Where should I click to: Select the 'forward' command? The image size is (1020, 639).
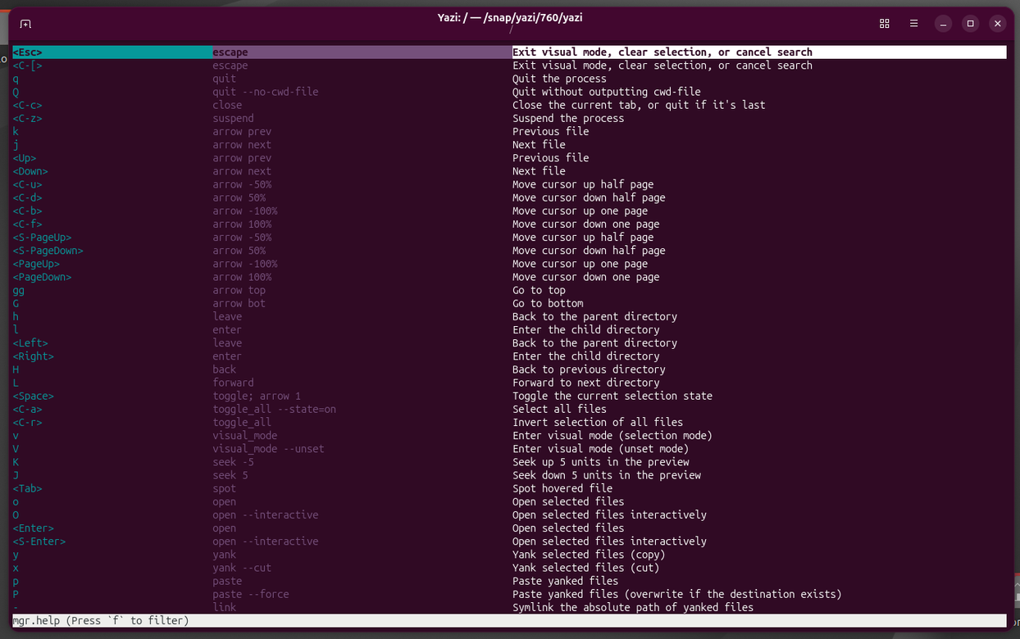click(x=234, y=383)
